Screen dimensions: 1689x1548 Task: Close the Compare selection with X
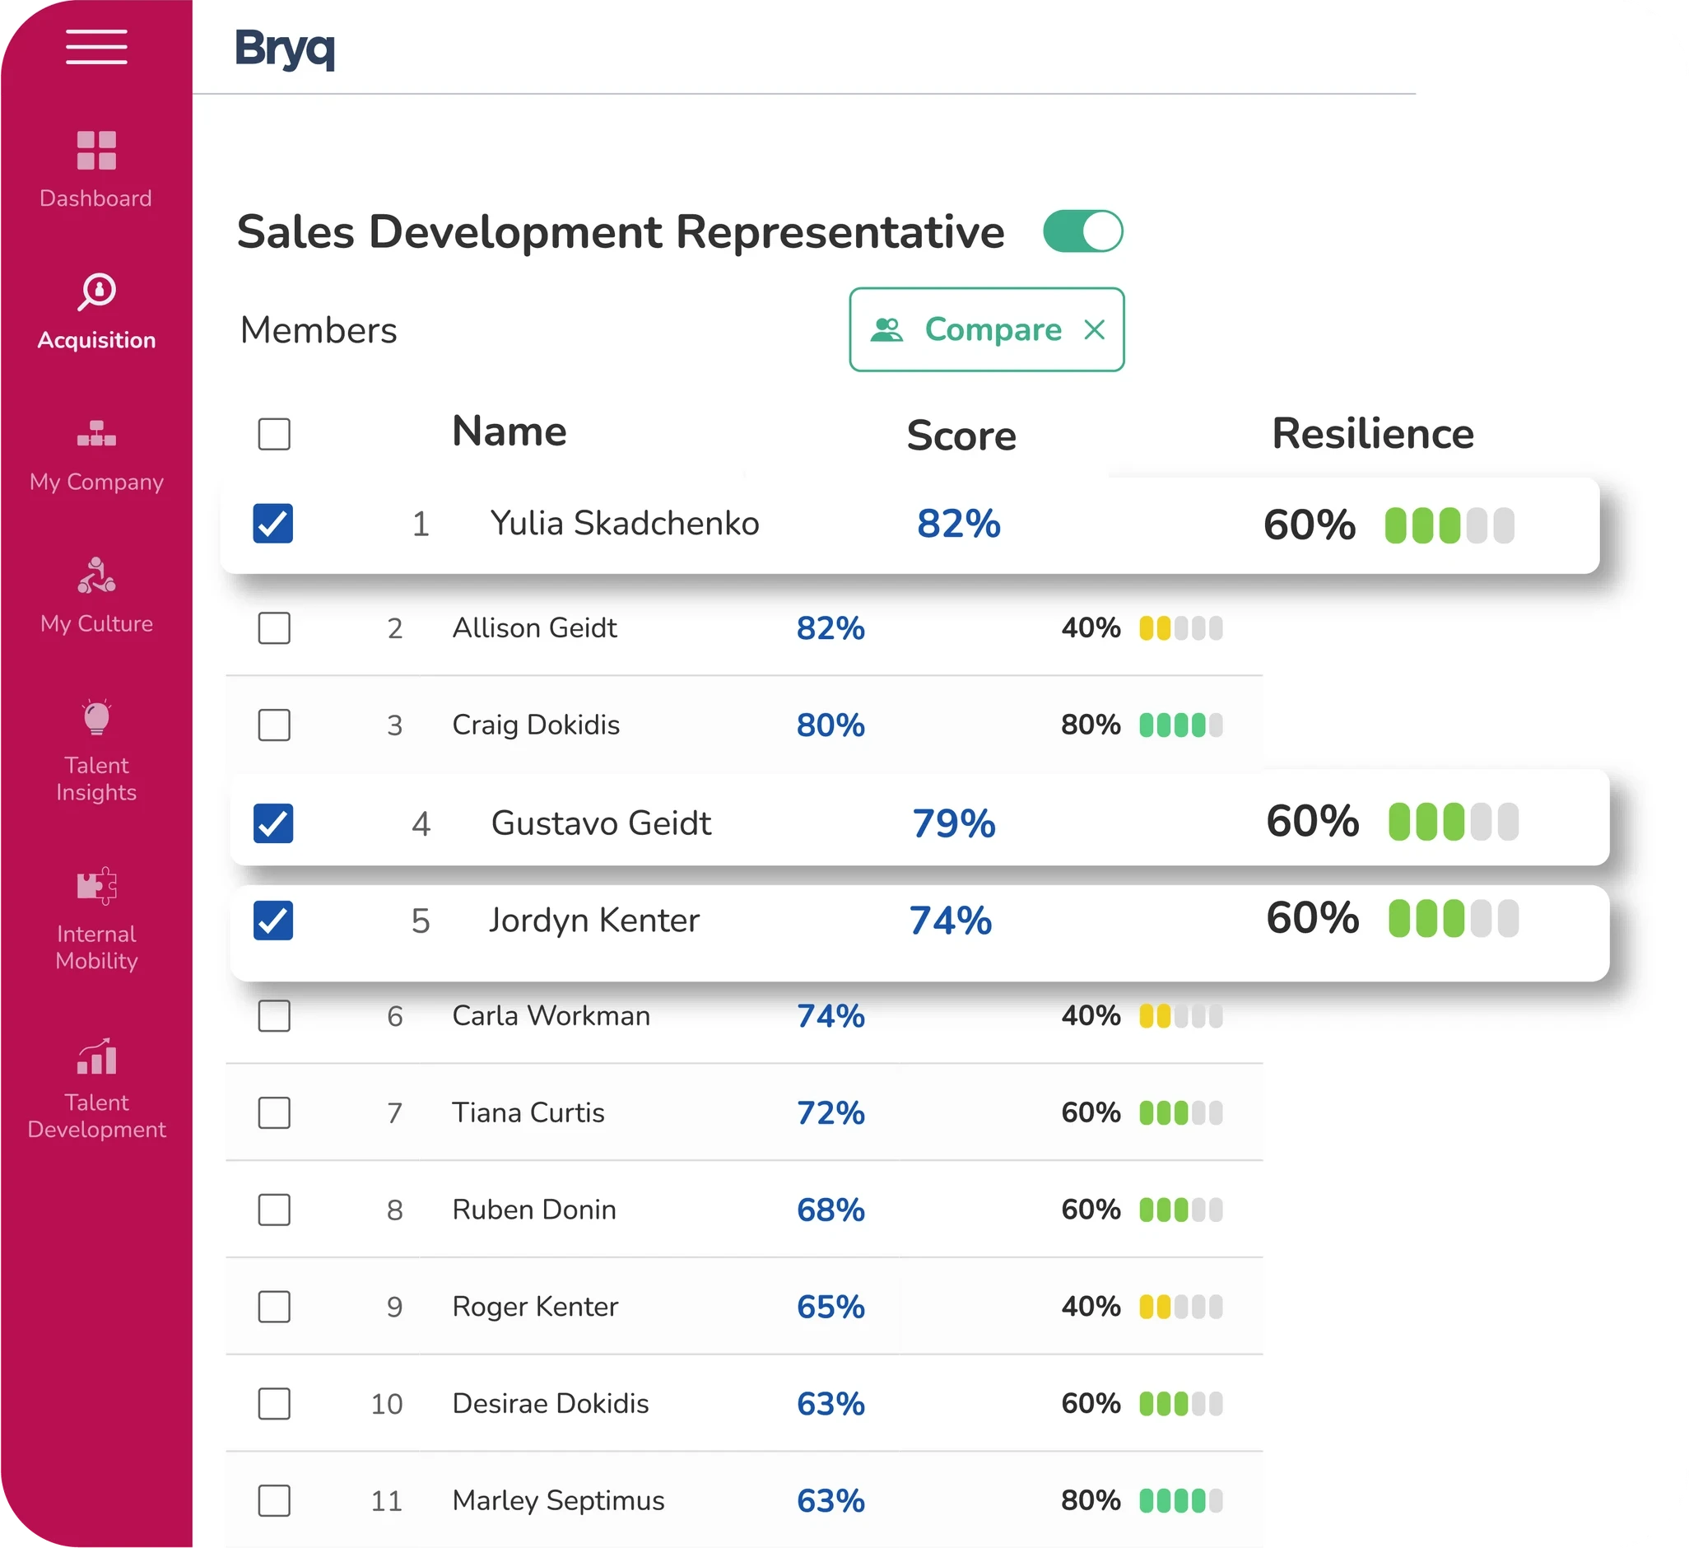coord(1094,329)
